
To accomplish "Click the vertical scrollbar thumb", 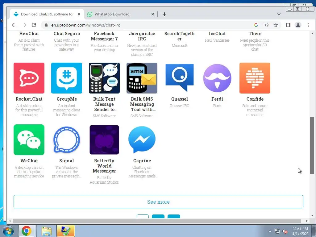I will [x=312, y=146].
